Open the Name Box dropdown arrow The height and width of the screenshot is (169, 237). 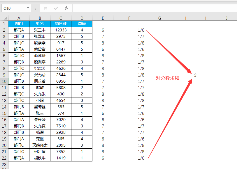coord(28,8)
